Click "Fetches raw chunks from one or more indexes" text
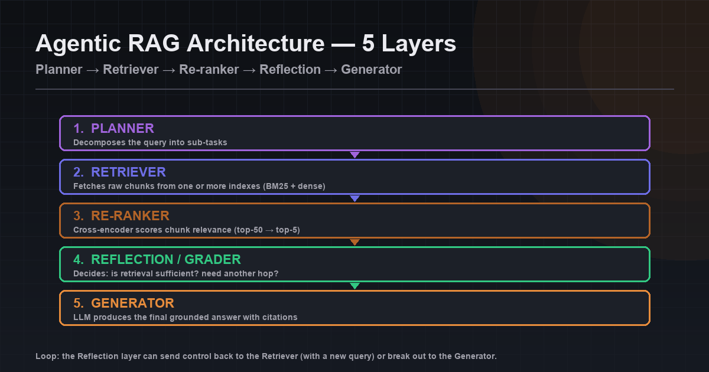Viewport: 709px width, 372px height. (x=167, y=186)
